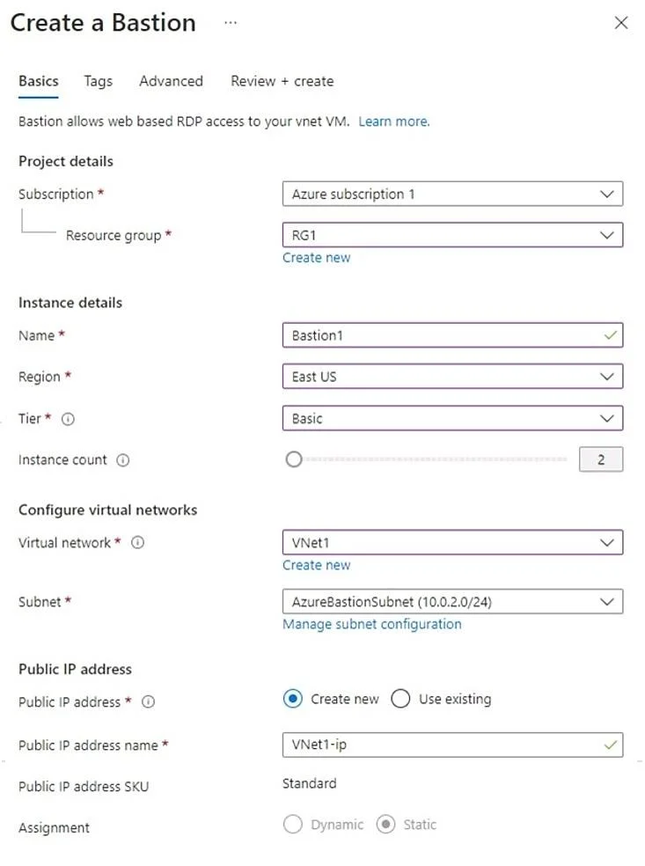Choose the Dynamic assignment radio option
This screenshot has width=645, height=866.
[x=293, y=824]
